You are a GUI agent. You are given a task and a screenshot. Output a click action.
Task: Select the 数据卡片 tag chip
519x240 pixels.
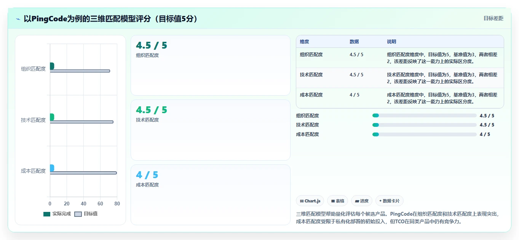pyautogui.click(x=389, y=201)
